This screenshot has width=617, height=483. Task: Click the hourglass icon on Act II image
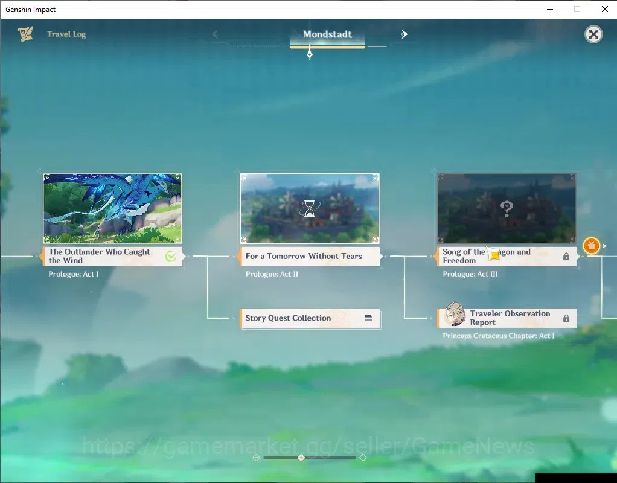click(310, 208)
